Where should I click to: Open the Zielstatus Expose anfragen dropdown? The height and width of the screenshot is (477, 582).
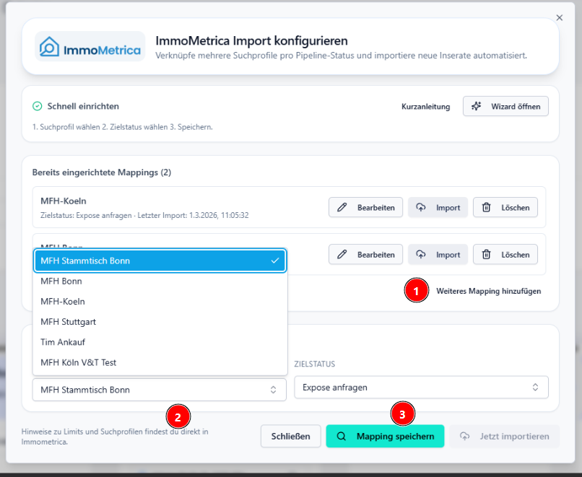coord(421,388)
